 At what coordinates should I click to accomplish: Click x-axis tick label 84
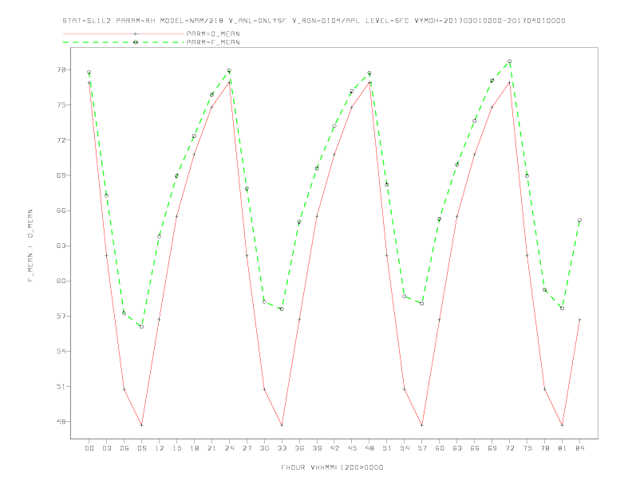[579, 448]
